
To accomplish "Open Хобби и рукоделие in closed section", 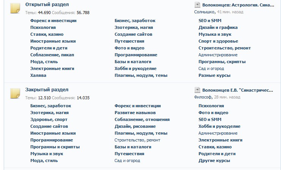I will pyautogui.click(x=219, y=126).
